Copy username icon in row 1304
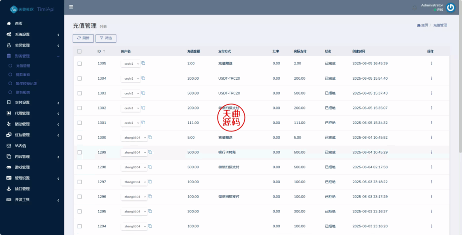 [x=143, y=78]
